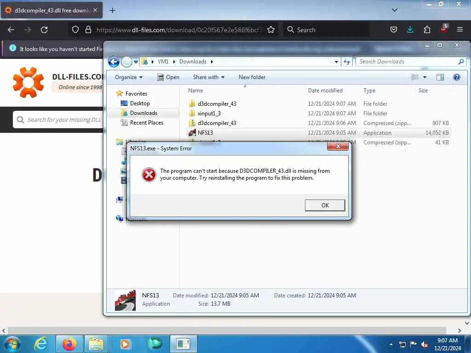Open the Firefox extensions puzzle icon
Screen dimensions: 471x353
tap(427, 29)
